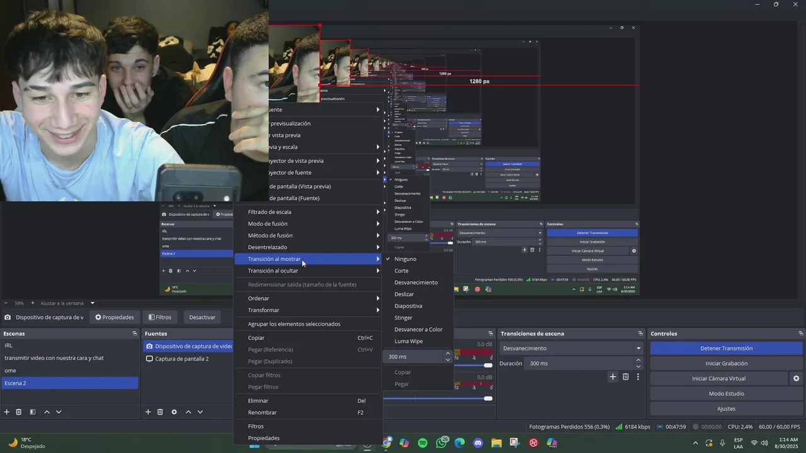
Task: Add a new scene with the plus icon
Action: tap(7, 412)
